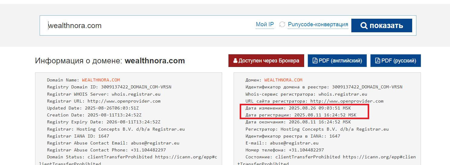450x165 pixels.
Task: Download PDF (английский) report
Action: (x=337, y=61)
